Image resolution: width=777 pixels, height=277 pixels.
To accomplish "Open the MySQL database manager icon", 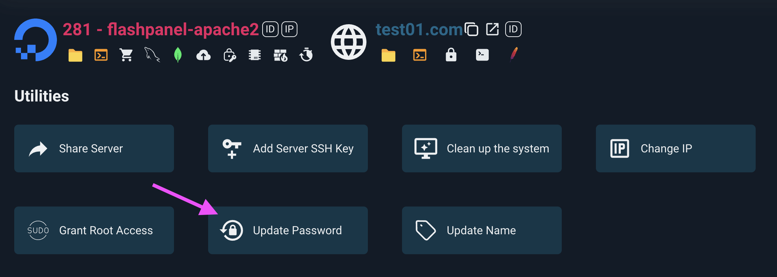I will point(152,55).
